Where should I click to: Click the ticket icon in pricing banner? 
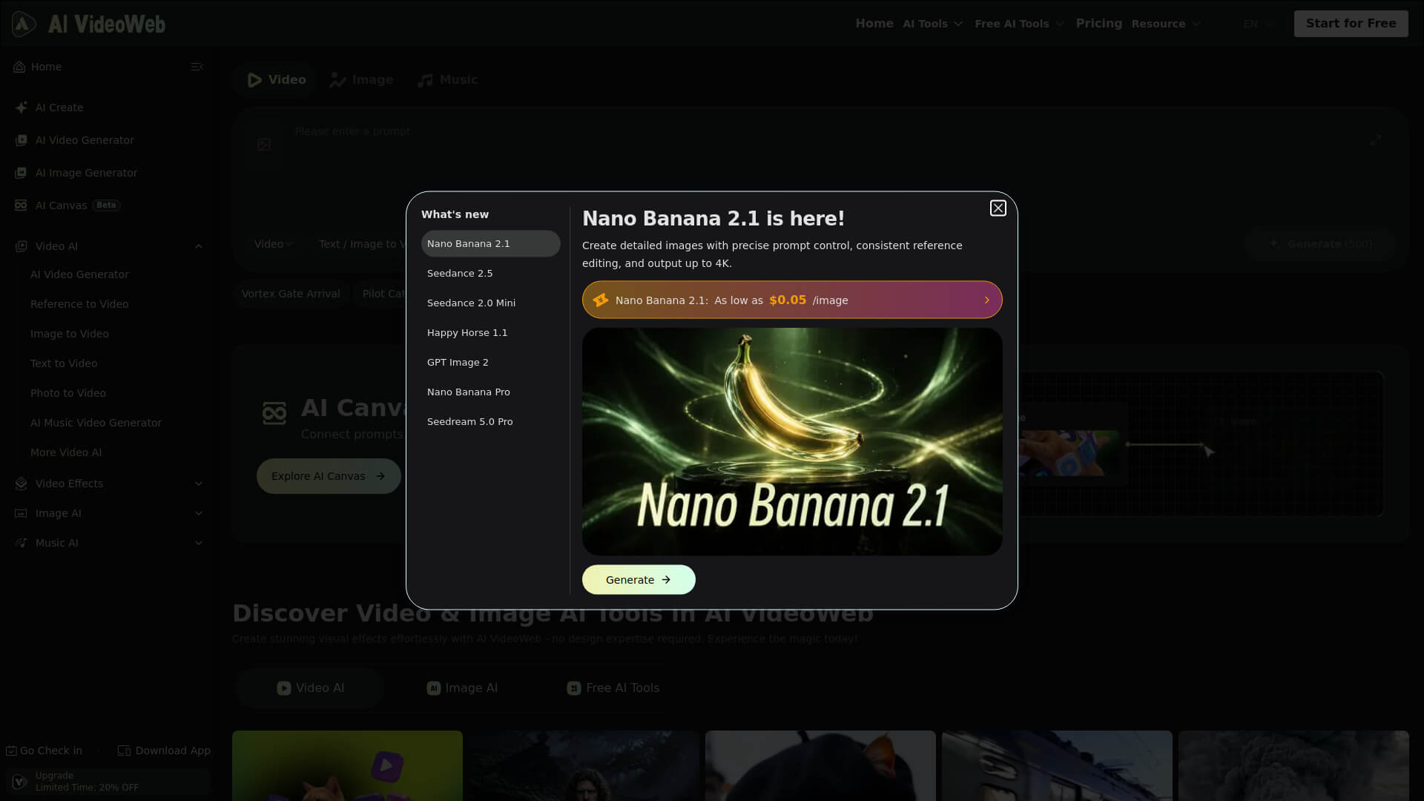coord(601,300)
